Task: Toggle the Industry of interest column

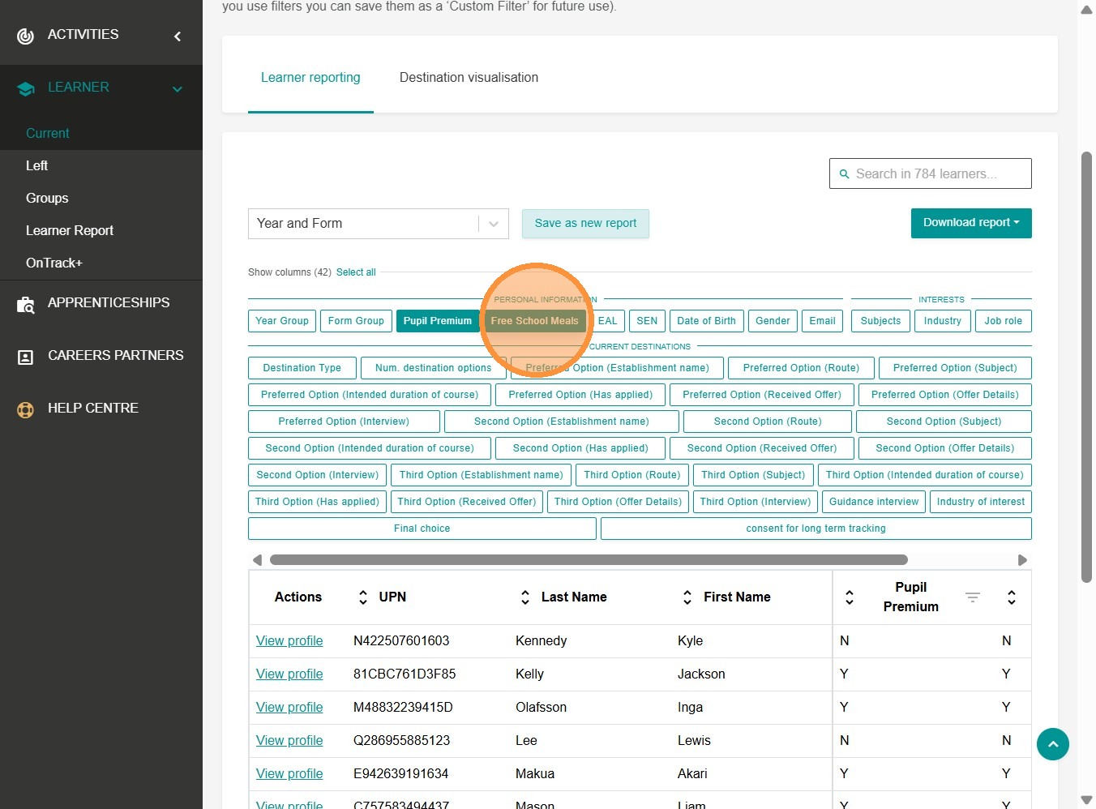Action: [x=981, y=502]
